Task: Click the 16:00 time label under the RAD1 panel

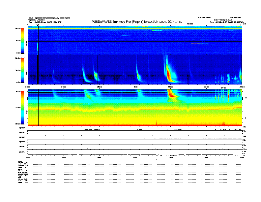Action: [171, 87]
